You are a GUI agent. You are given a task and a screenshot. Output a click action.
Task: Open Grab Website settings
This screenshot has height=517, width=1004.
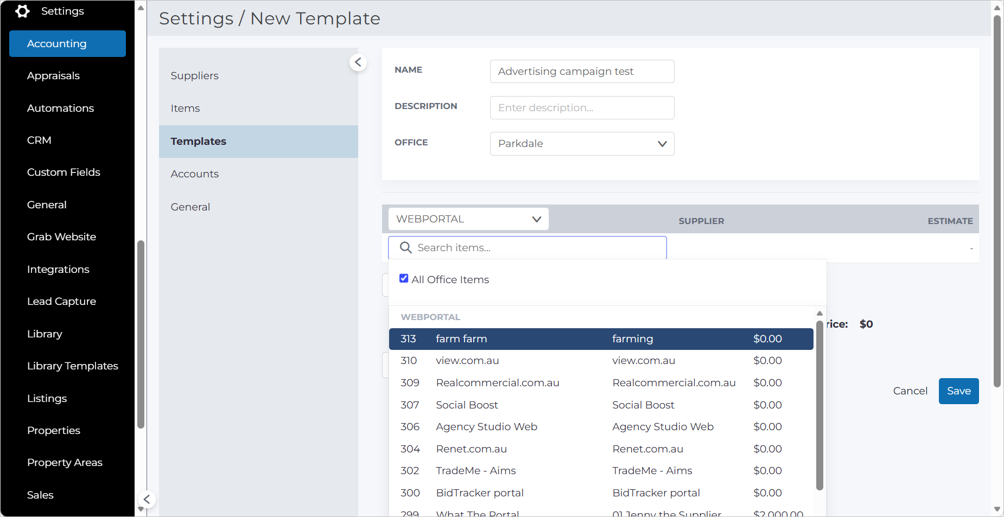tap(61, 237)
